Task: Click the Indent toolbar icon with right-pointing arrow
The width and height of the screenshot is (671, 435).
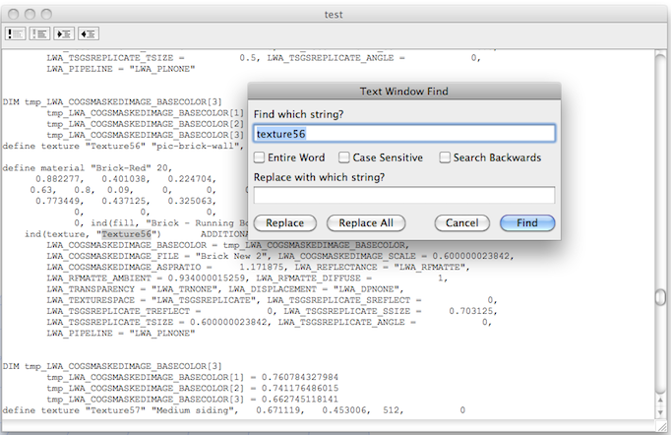Action: [x=64, y=33]
